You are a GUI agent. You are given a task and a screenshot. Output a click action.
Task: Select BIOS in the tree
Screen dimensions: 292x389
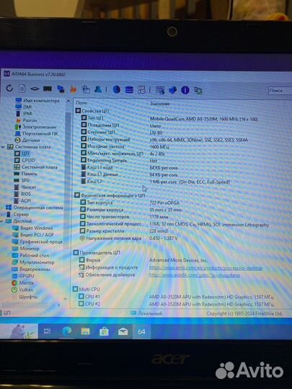click(x=26, y=194)
